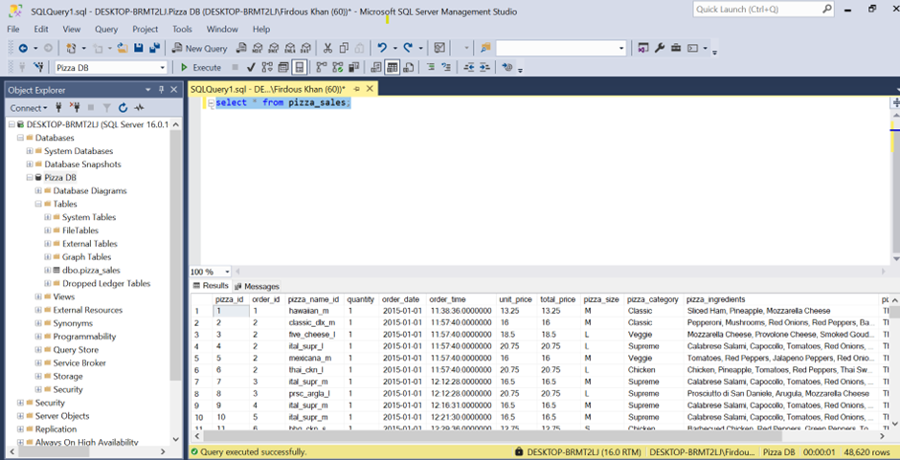Click the Undo arrow icon
The width and height of the screenshot is (900, 460).
coord(382,48)
